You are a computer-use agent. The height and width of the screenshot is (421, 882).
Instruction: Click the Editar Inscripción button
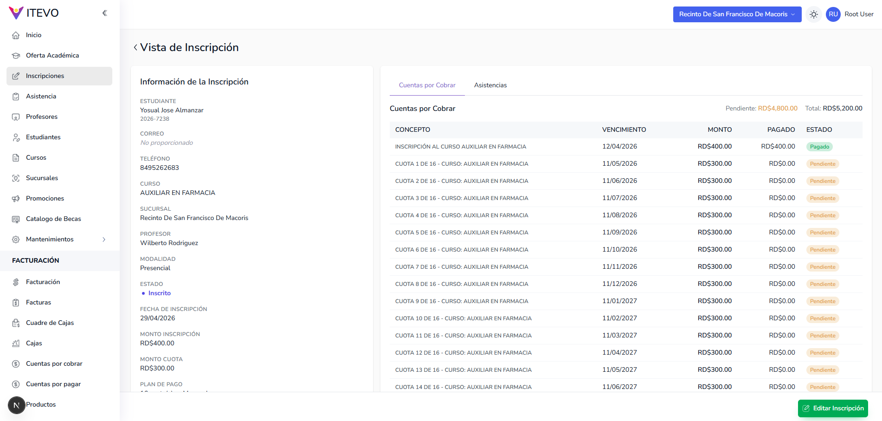click(x=833, y=408)
